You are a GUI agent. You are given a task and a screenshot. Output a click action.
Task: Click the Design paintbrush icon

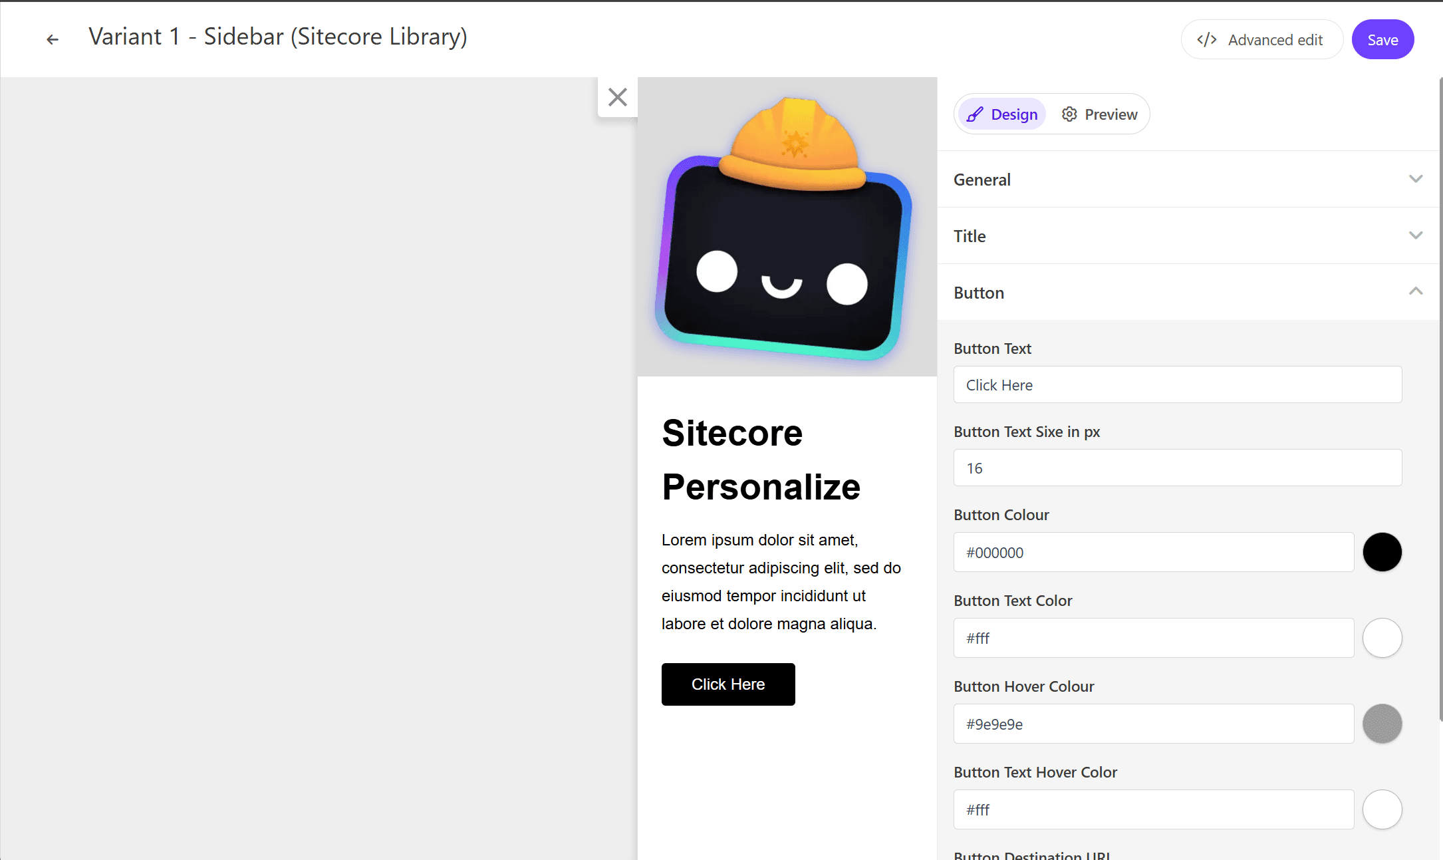coord(975,114)
